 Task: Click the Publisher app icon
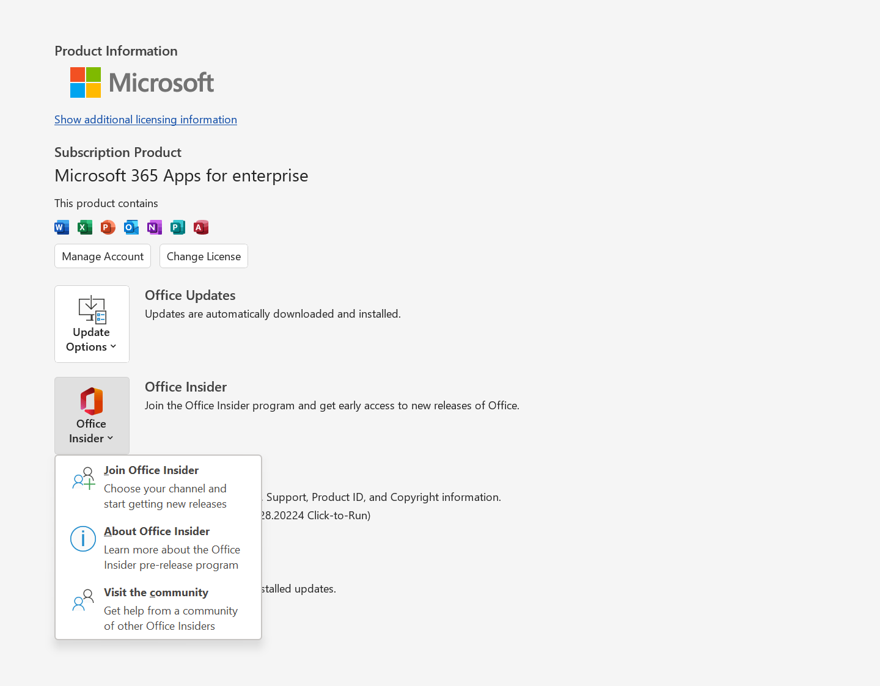point(178,227)
